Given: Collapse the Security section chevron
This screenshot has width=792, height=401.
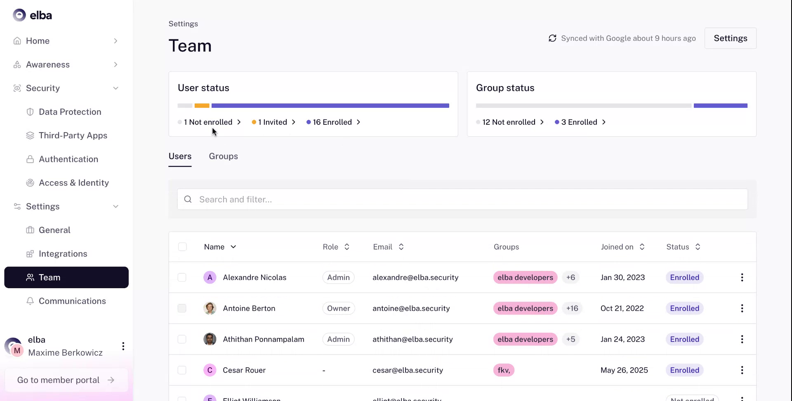Looking at the screenshot, I should [115, 88].
